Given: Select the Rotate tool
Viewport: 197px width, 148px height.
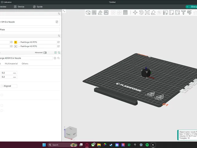Looking at the screenshot, I should pyautogui.click(x=141, y=12).
